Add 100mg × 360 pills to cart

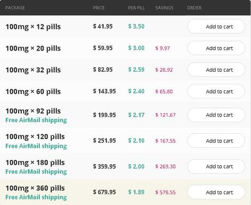pyautogui.click(x=216, y=192)
